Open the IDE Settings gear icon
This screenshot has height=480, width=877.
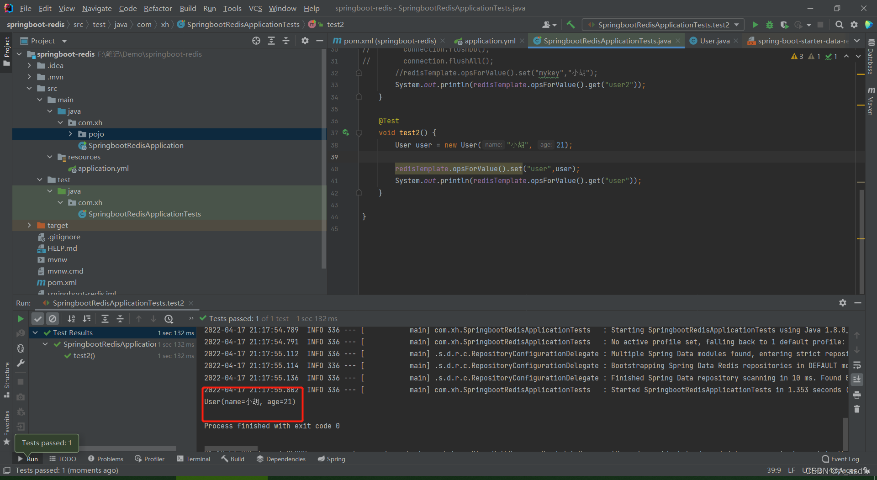(855, 25)
